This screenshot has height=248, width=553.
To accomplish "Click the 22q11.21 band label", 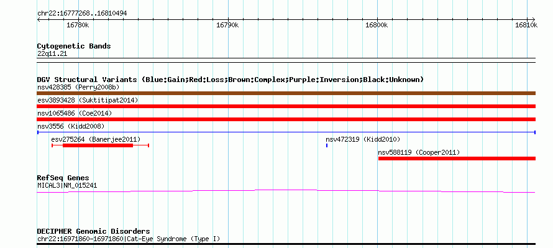I will click(52, 54).
